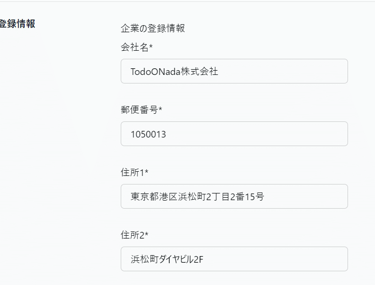Image resolution: width=375 pixels, height=285 pixels.
Task: Click the 住所2 label text
Action: click(133, 235)
